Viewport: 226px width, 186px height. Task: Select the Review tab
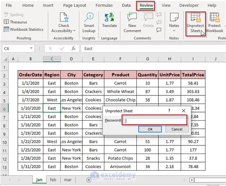(x=146, y=5)
